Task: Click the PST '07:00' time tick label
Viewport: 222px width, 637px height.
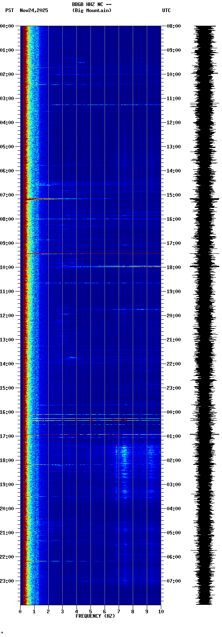Action: tap(7, 195)
